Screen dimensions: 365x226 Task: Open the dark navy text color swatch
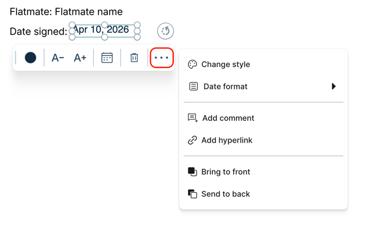point(31,58)
